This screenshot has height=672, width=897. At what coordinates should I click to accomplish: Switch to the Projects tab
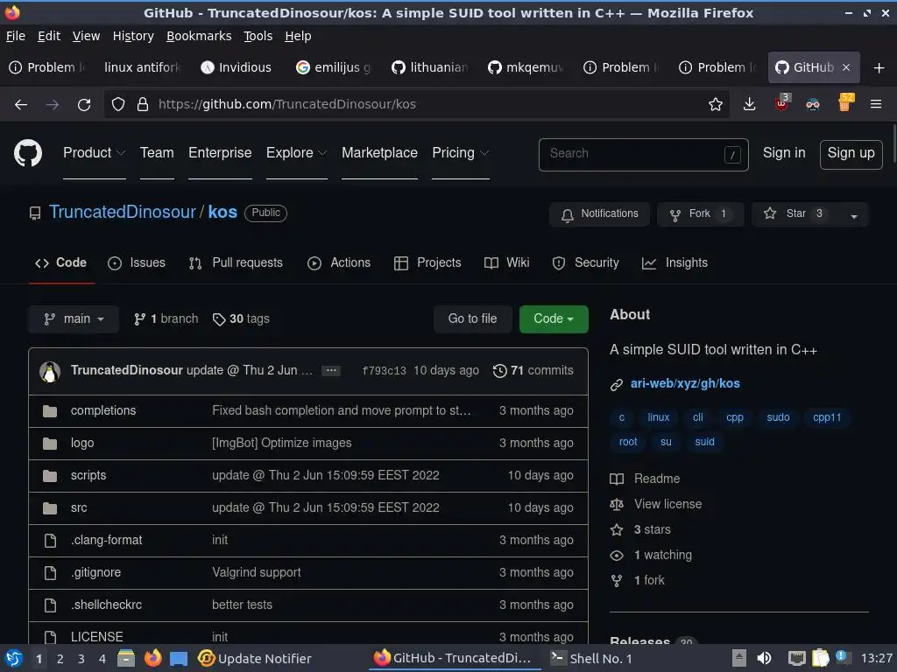427,262
